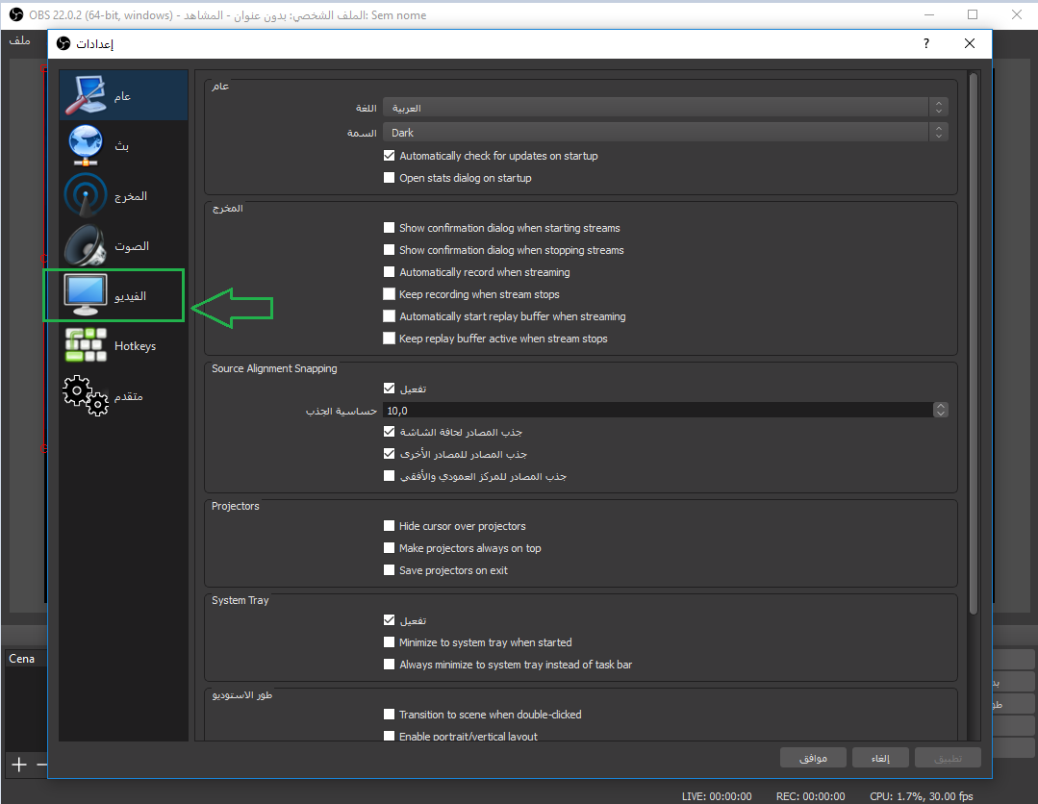Open the ملف menu in main window
The height and width of the screenshot is (804, 1038).
click(x=19, y=40)
